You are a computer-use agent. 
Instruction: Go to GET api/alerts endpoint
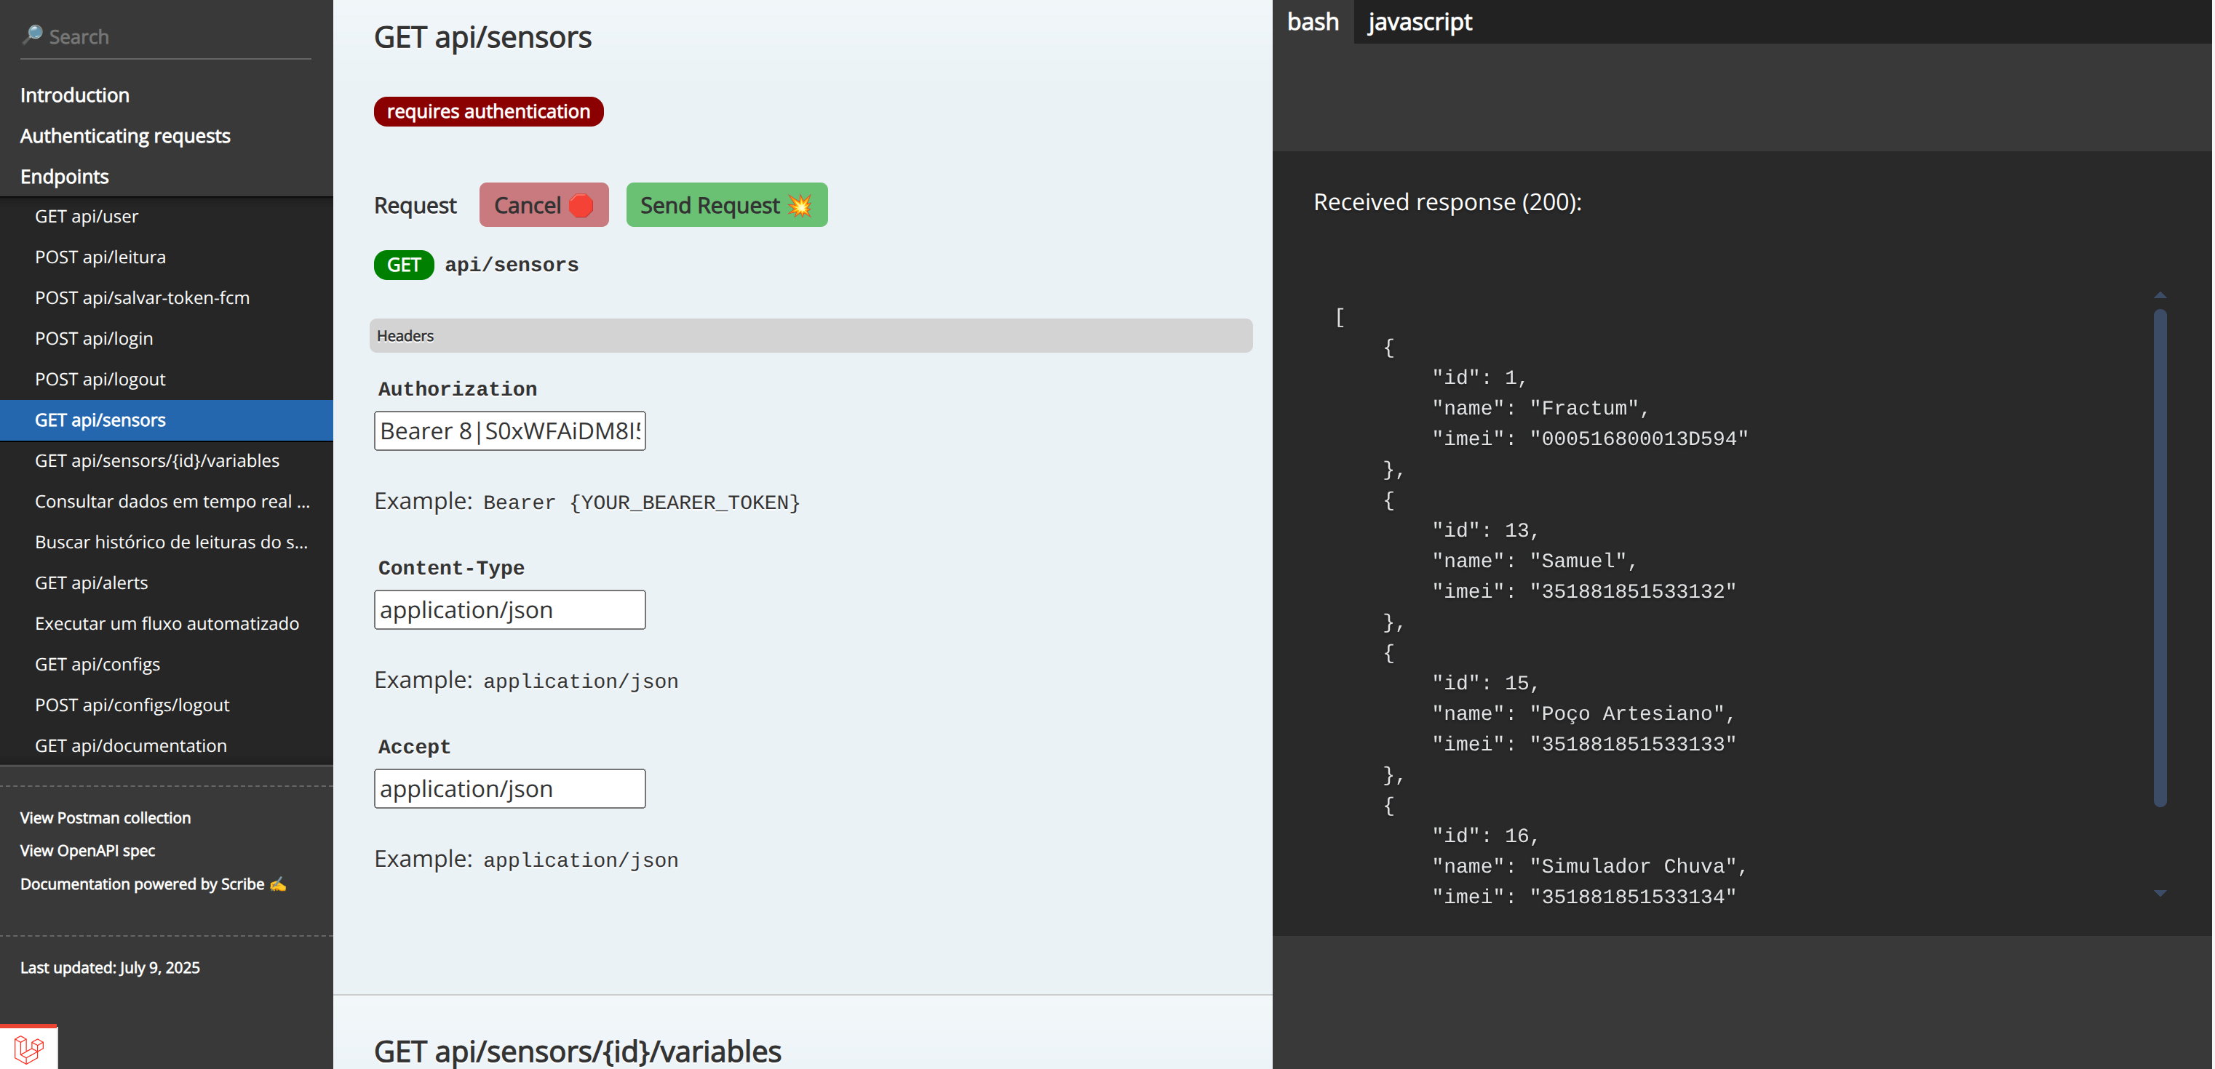(166, 582)
